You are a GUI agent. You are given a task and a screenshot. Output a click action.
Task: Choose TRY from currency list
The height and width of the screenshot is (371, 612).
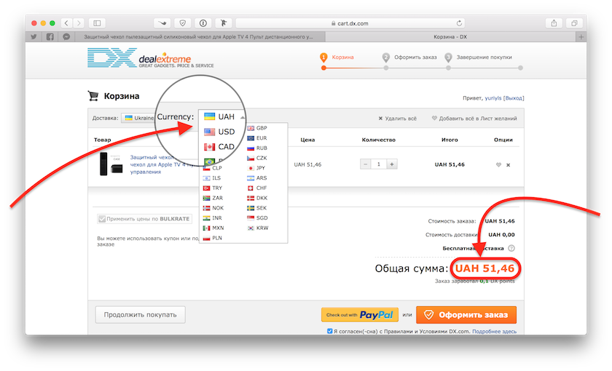click(213, 188)
